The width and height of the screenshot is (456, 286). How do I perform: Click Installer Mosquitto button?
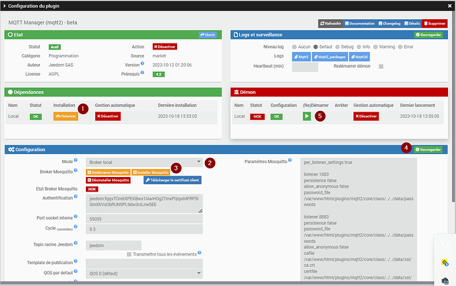[x=151, y=172]
